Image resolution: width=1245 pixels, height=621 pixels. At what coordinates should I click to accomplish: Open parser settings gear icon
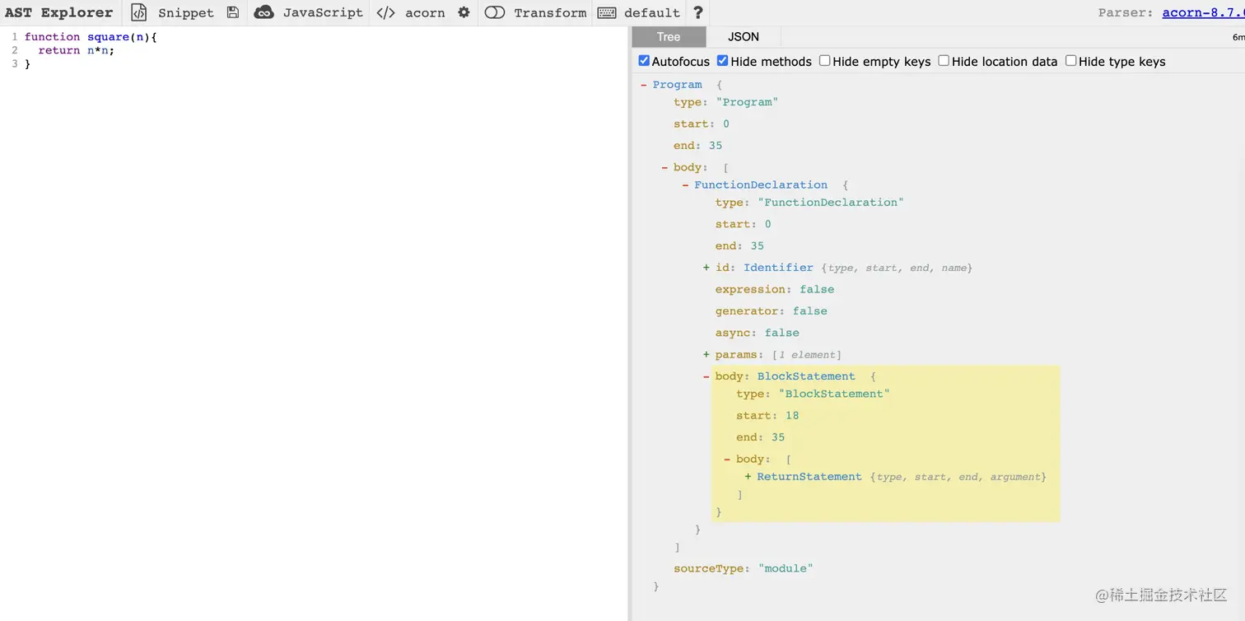click(x=464, y=12)
